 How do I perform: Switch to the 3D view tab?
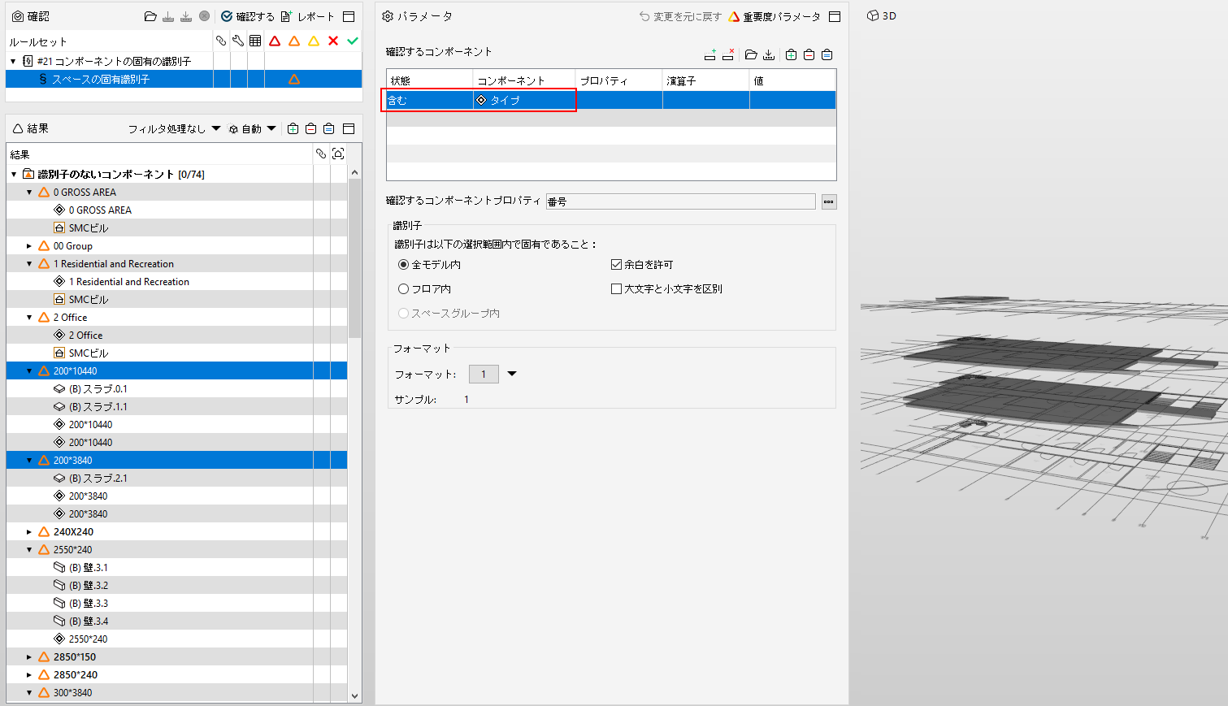(x=882, y=15)
